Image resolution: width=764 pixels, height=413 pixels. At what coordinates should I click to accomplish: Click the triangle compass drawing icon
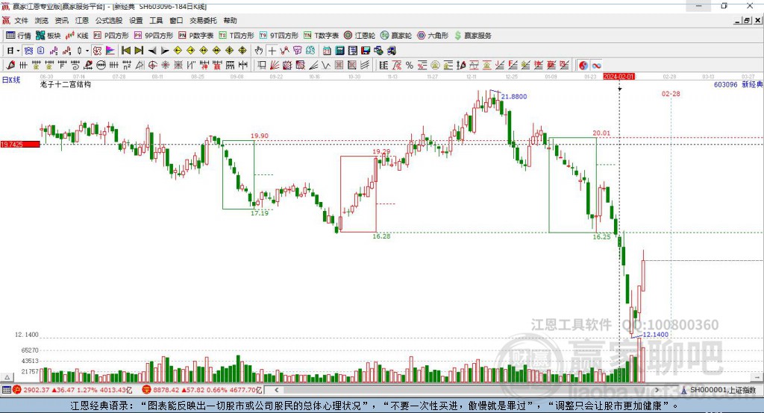(x=140, y=66)
